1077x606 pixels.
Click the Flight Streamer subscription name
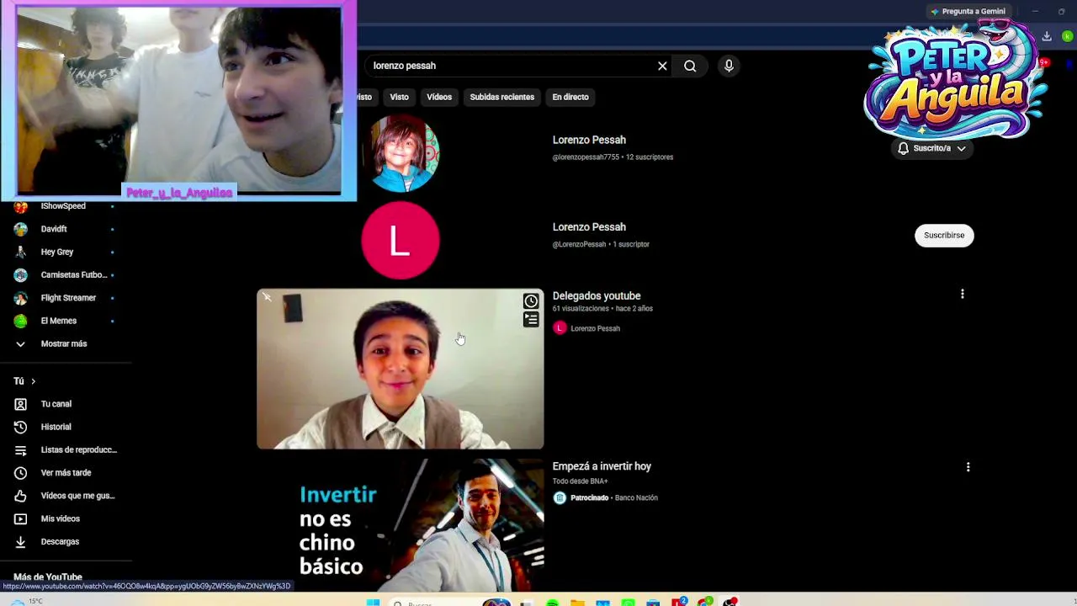[x=68, y=298]
